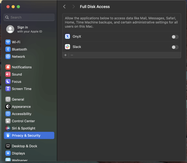Select the Bluetooth sidebar item
The height and width of the screenshot is (163, 187).
click(x=29, y=49)
